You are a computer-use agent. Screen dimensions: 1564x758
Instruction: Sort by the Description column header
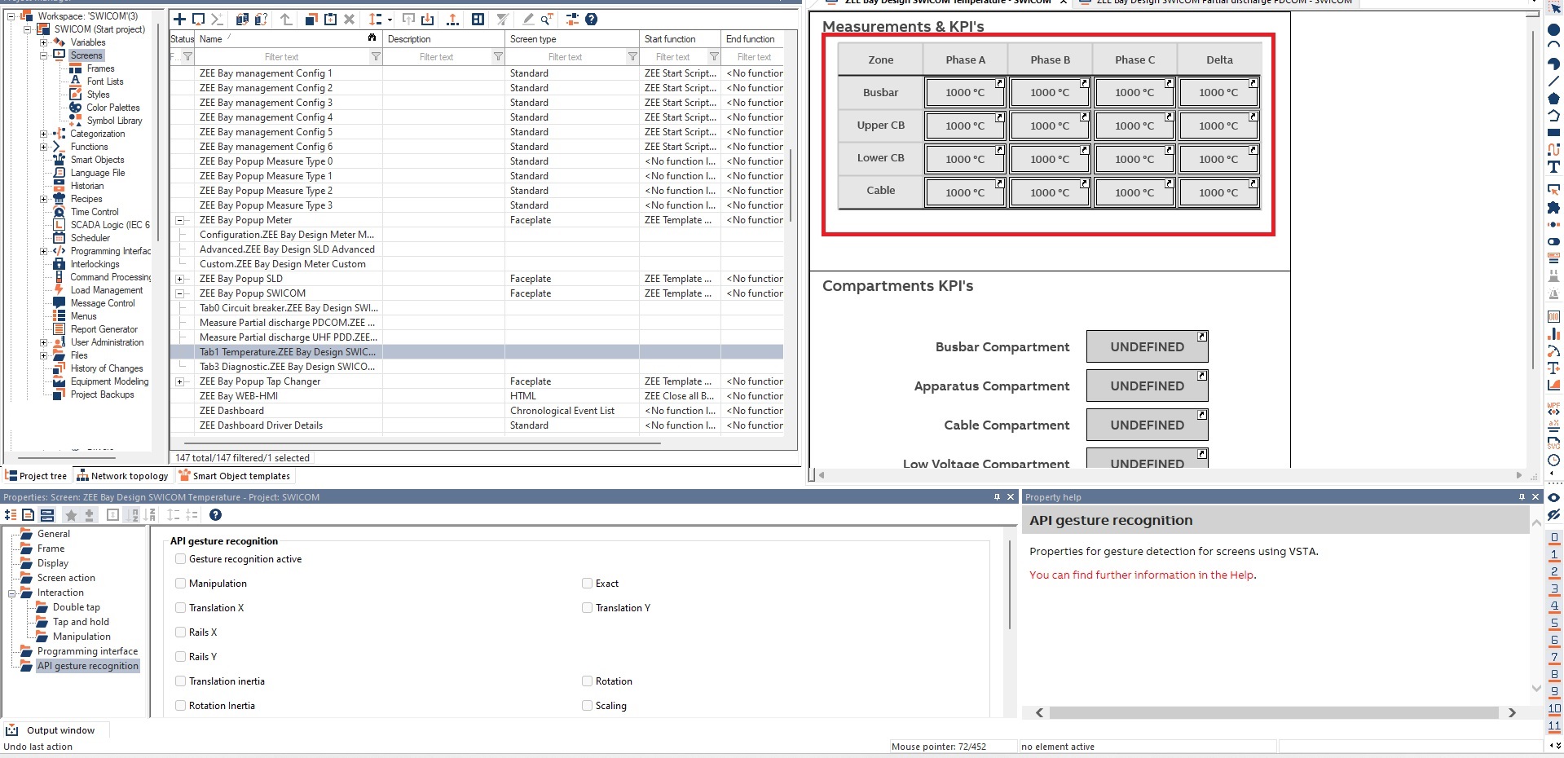coord(444,38)
